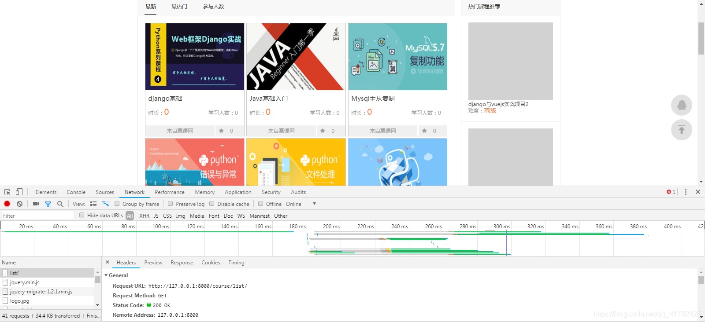
Task: Show the waterfall overview view icon
Action: click(x=106, y=204)
